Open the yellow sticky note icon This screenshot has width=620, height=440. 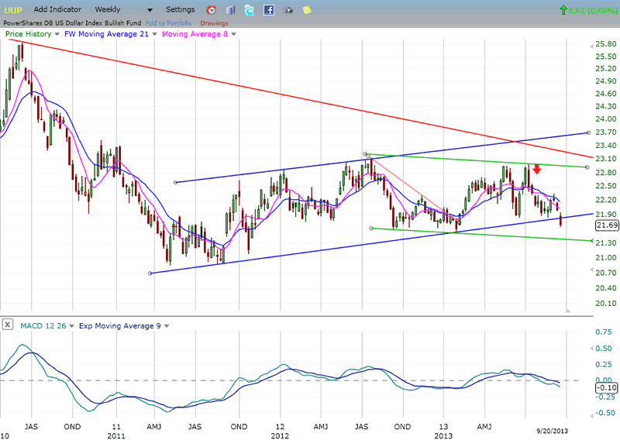[x=307, y=10]
